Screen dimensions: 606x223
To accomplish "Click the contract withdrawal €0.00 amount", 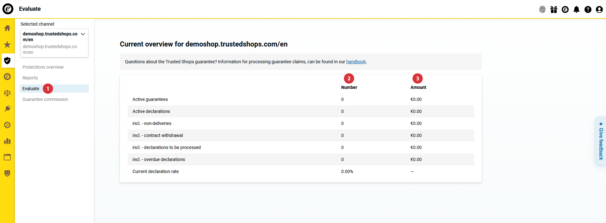I will click(416, 135).
